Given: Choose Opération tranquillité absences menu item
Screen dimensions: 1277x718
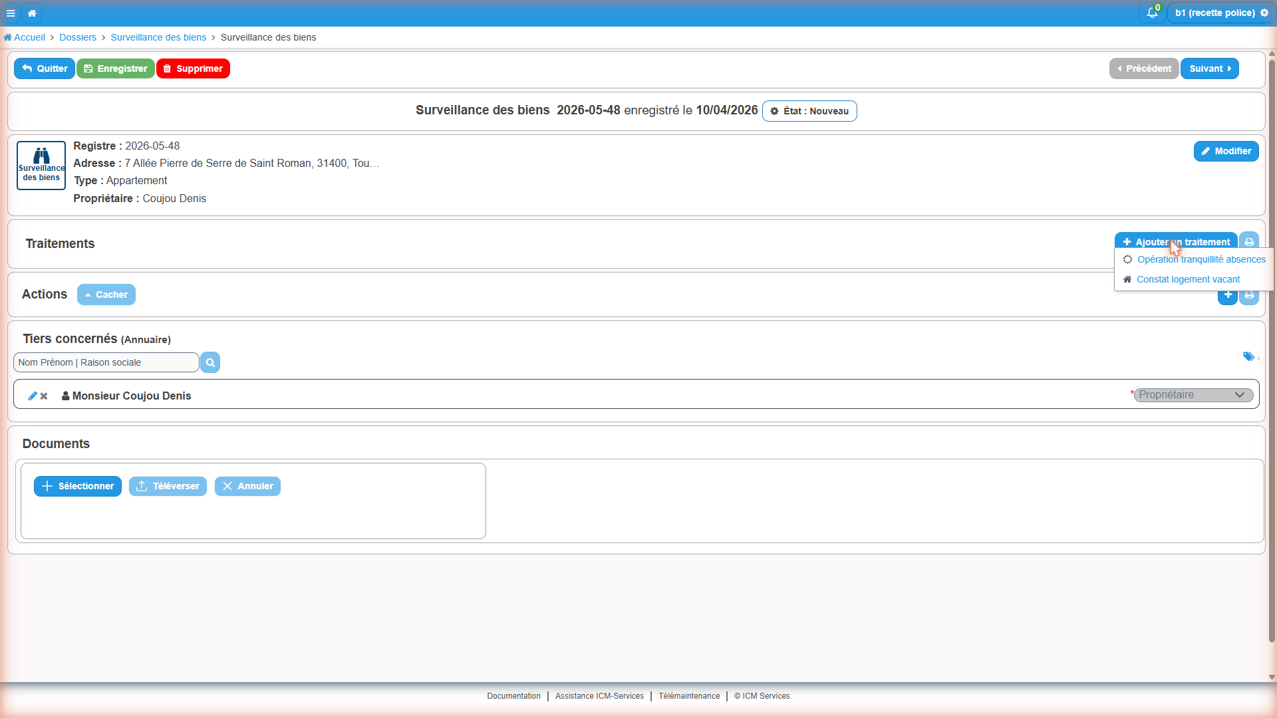Looking at the screenshot, I should click(x=1195, y=259).
